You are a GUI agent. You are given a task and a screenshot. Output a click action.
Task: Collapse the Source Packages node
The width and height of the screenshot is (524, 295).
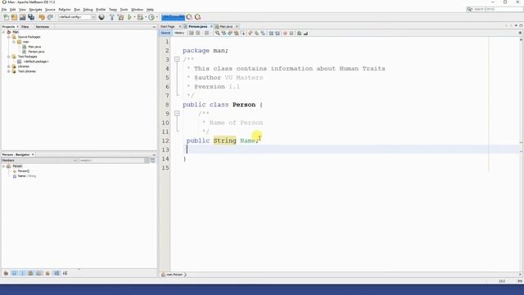click(x=9, y=37)
